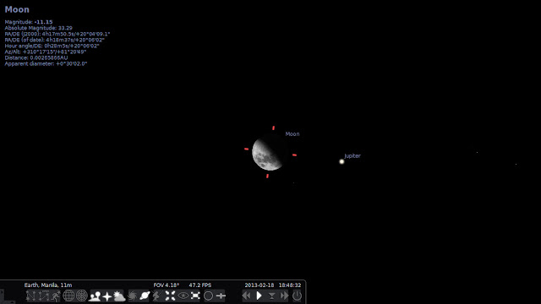Increase time speed with fast-forward button
541x304 pixels.
point(284,296)
